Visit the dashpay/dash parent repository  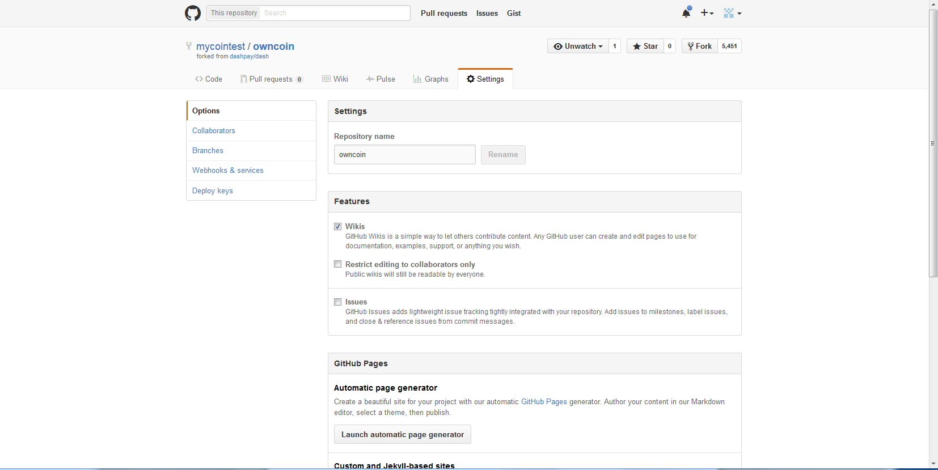tap(249, 56)
